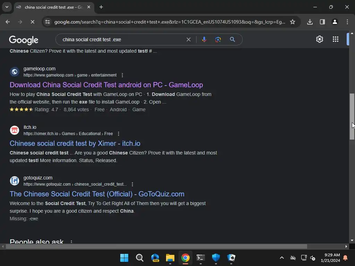Screen dimensions: 355x266
Task: Bookmark this page with the star
Action: coord(293,22)
